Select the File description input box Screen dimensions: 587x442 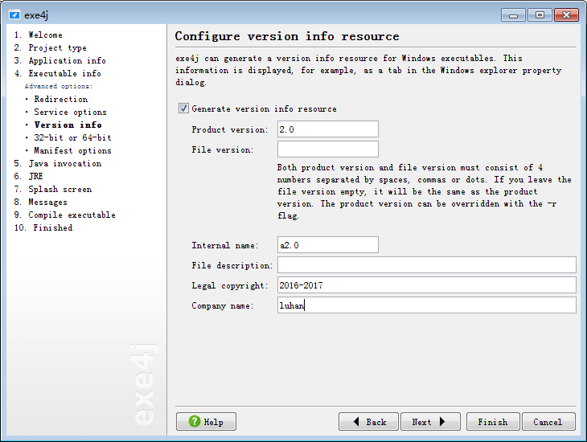click(426, 265)
